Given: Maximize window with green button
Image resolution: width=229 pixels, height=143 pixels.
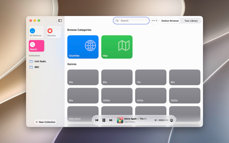Looking at the screenshot, I should pyautogui.click(x=39, y=21).
